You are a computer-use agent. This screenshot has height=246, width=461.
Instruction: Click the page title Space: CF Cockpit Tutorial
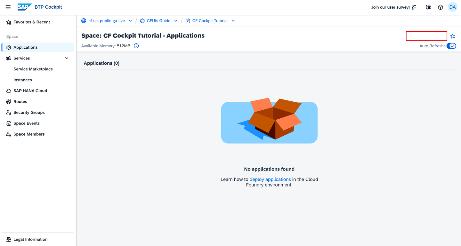coord(143,36)
